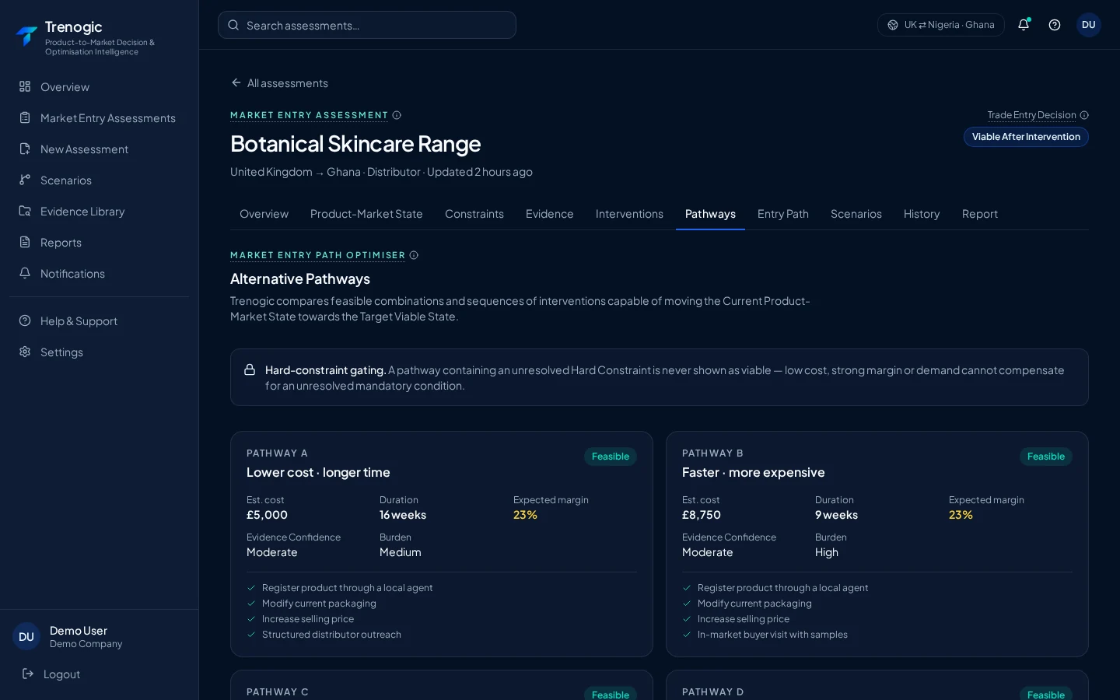Click the Trenogic logo icon
This screenshot has height=700, width=1120.
26,36
